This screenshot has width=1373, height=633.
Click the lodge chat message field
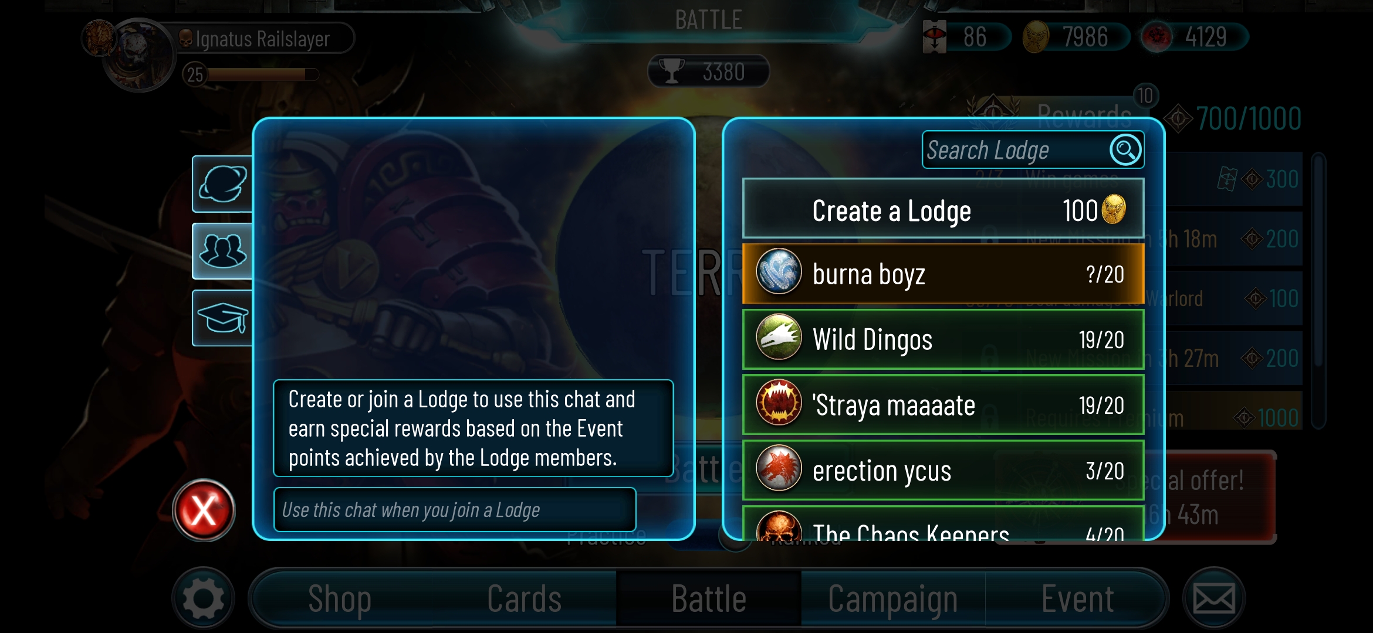point(455,510)
